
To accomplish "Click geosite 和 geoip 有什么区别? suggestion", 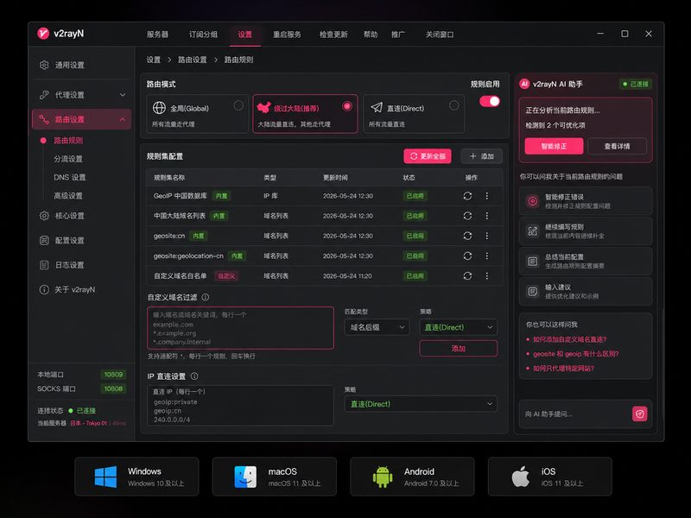I will point(576,354).
